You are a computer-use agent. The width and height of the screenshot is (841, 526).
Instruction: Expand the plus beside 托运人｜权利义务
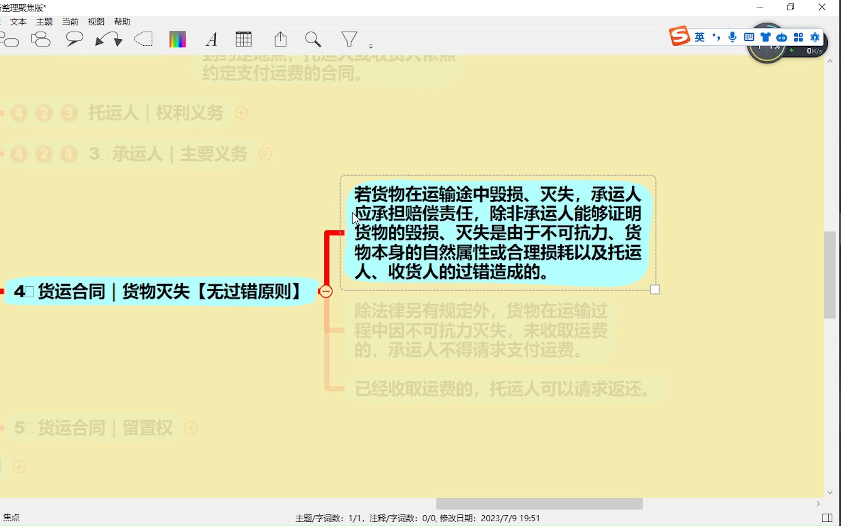(242, 113)
